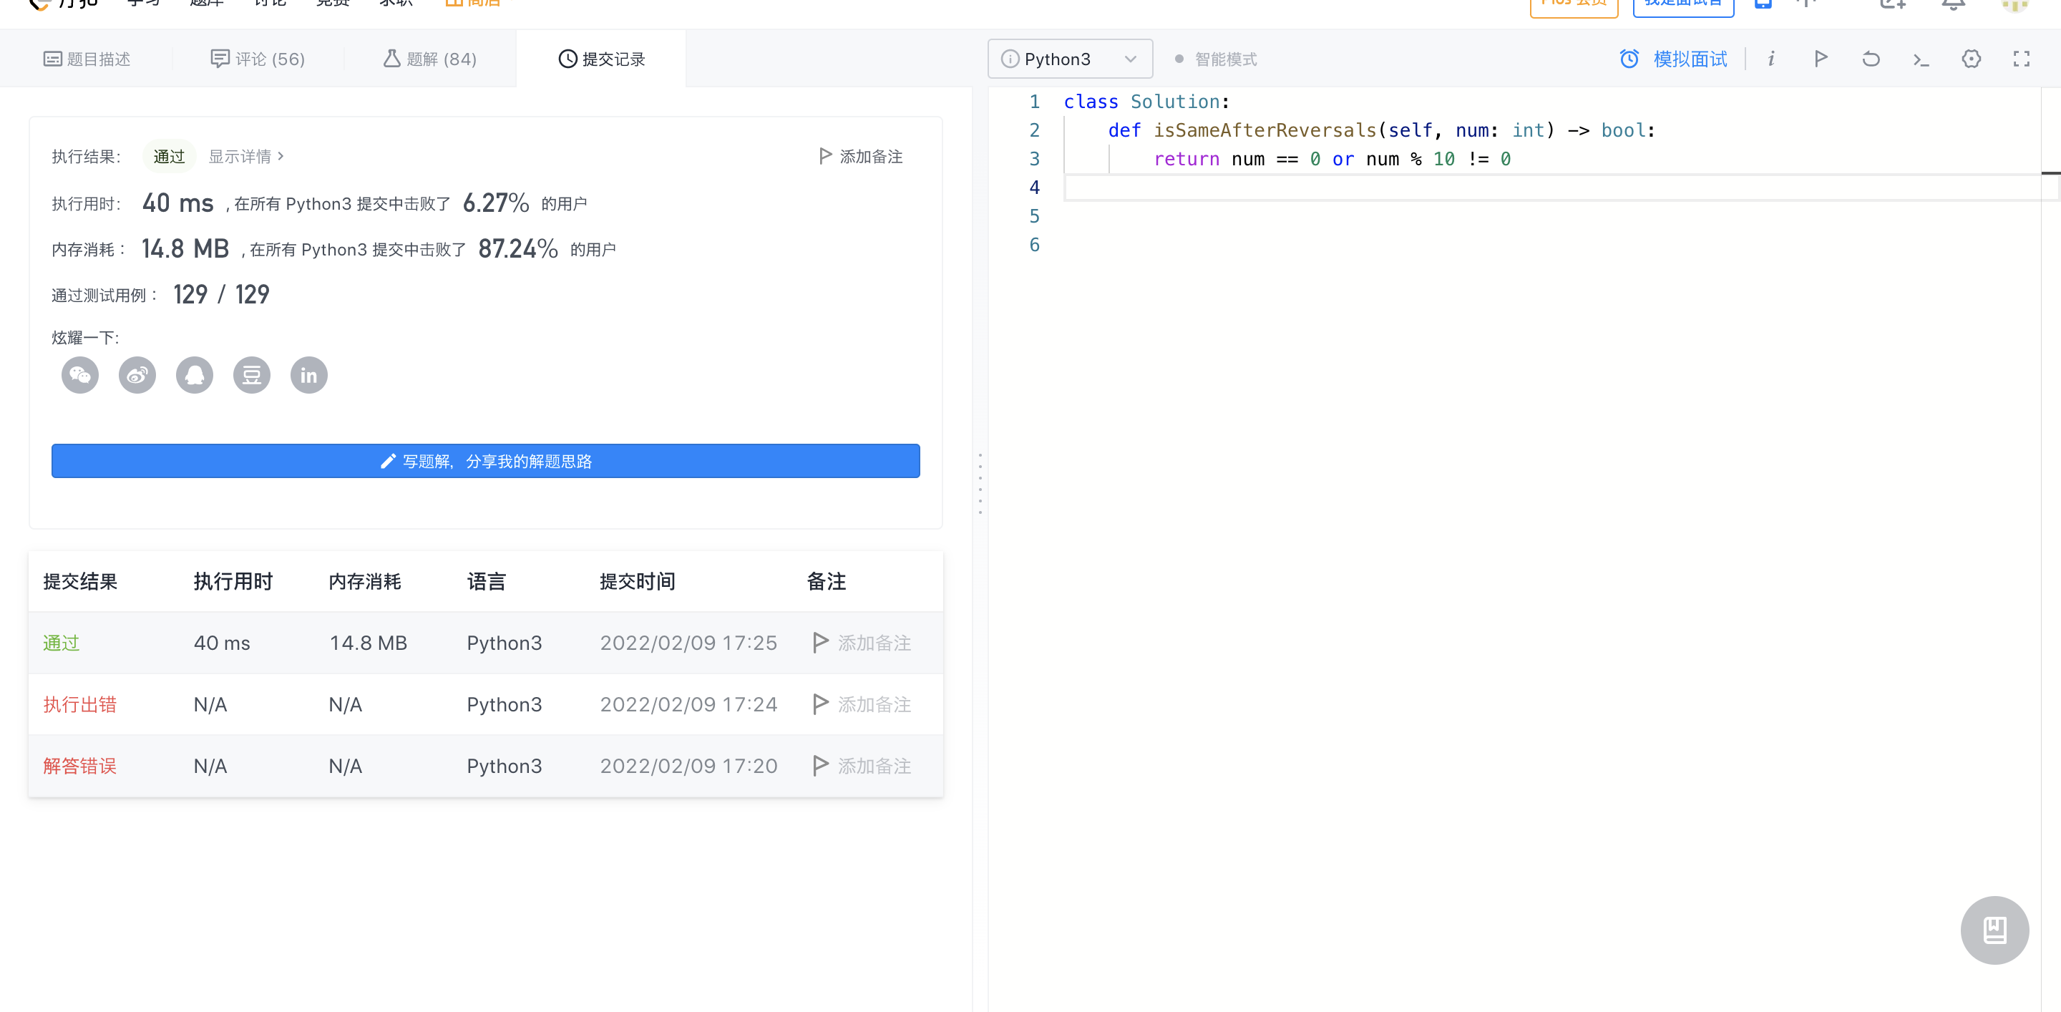
Task: Click 写题解 share solution button
Action: pos(486,461)
